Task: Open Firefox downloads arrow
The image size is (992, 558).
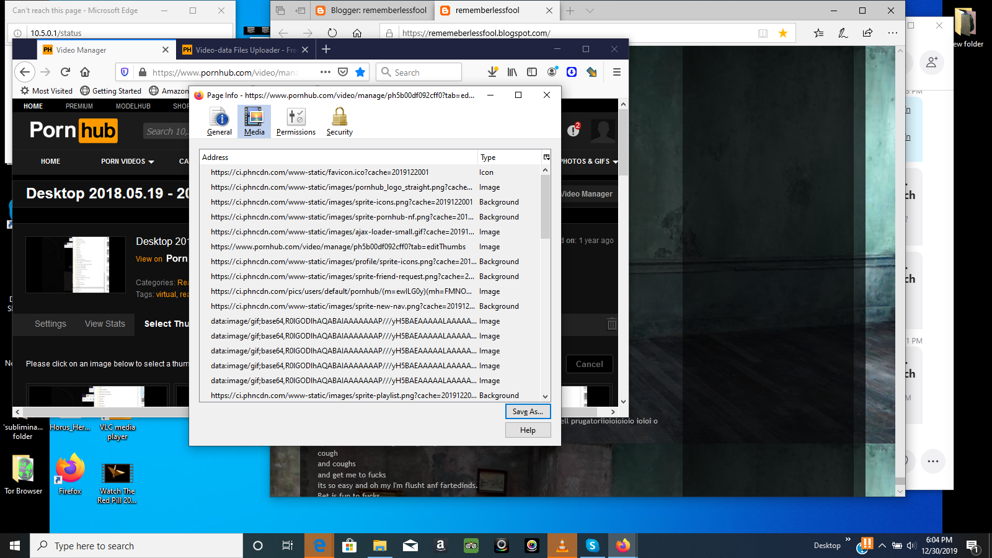Action: (492, 72)
